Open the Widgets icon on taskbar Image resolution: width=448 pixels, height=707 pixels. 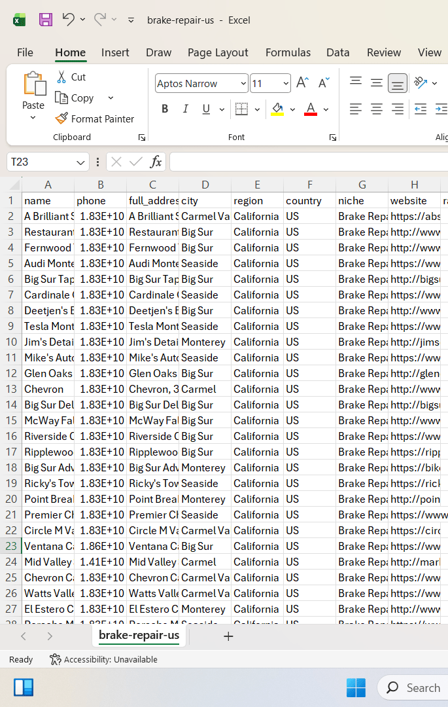tap(24, 687)
